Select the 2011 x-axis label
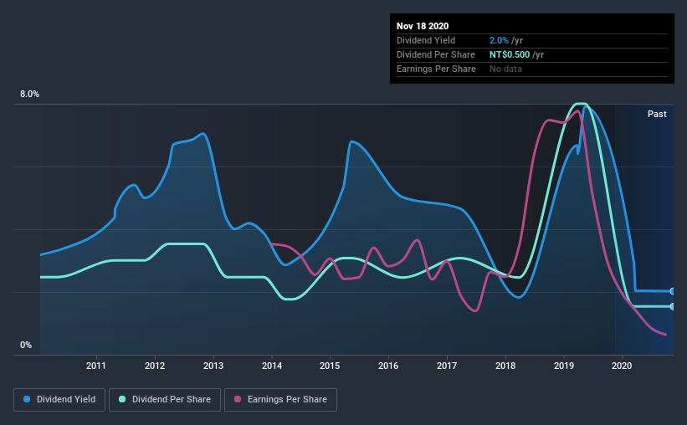The width and height of the screenshot is (687, 425). click(x=96, y=366)
